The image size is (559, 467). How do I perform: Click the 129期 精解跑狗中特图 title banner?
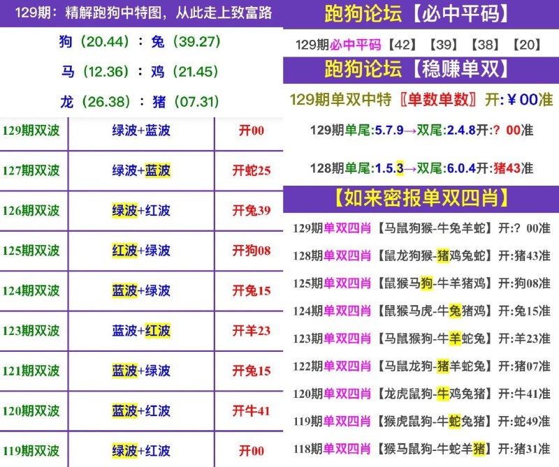[141, 13]
